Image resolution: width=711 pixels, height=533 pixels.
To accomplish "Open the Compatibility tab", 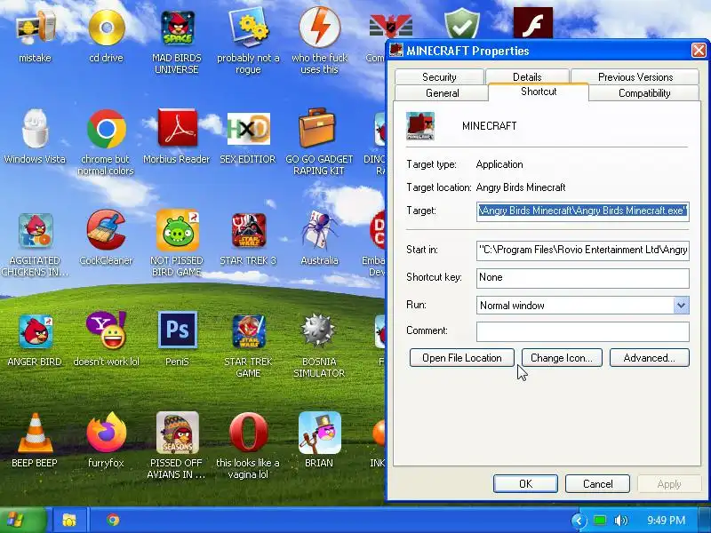I will pyautogui.click(x=643, y=93).
